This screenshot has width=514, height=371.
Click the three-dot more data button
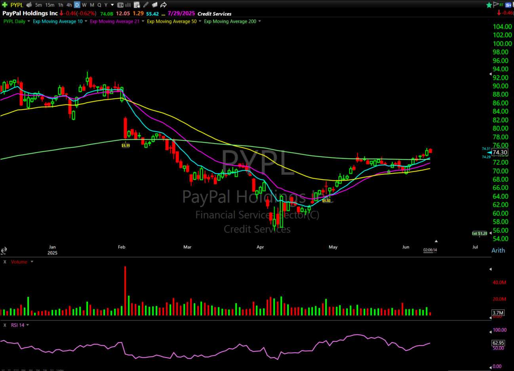coord(163,14)
